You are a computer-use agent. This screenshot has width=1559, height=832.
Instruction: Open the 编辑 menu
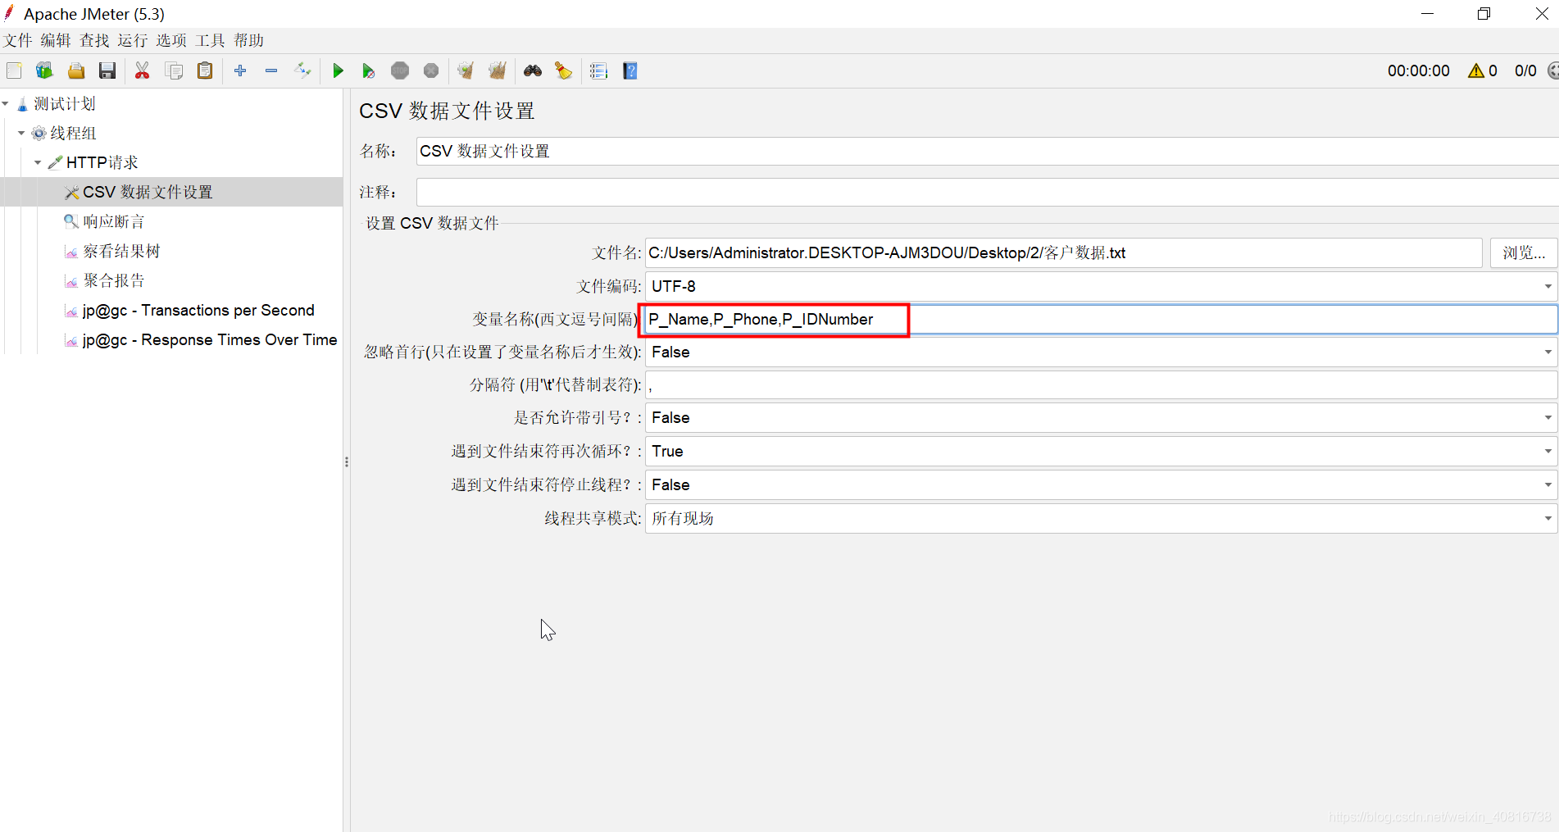click(56, 41)
